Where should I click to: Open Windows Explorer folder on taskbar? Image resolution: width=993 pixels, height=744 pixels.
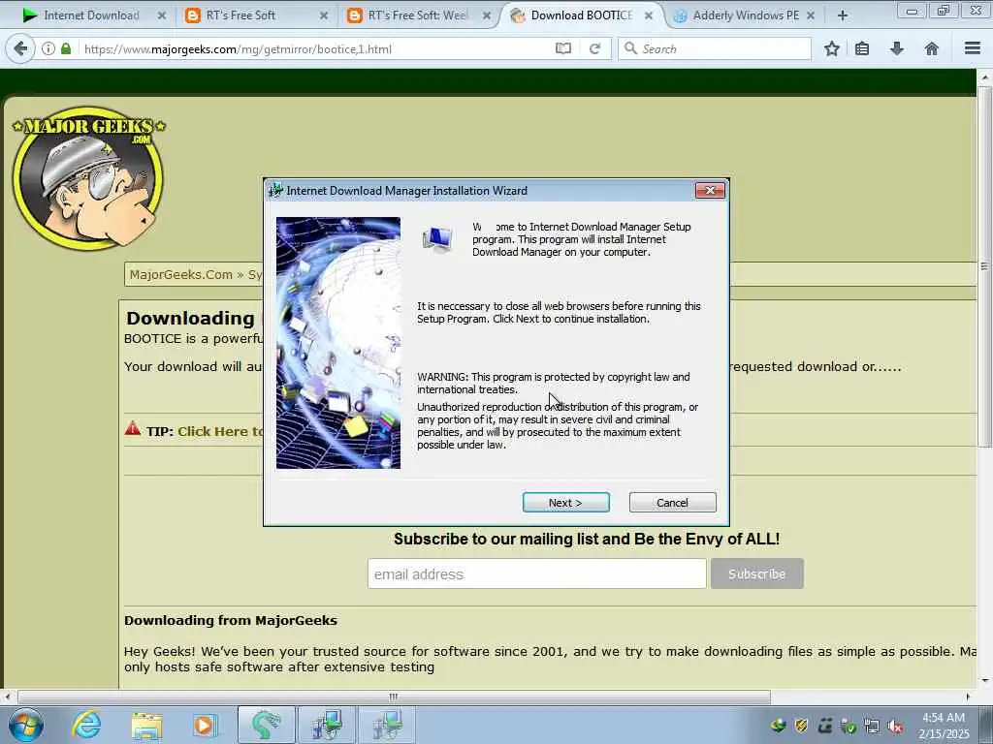click(147, 725)
